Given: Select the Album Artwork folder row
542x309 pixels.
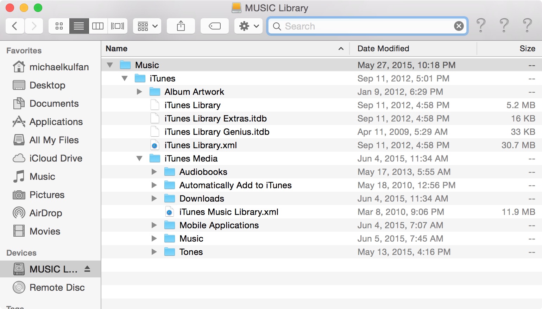Looking at the screenshot, I should [x=322, y=92].
